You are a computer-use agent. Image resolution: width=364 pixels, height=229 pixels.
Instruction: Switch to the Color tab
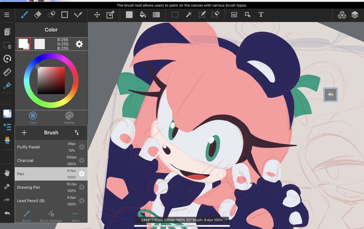[33, 118]
